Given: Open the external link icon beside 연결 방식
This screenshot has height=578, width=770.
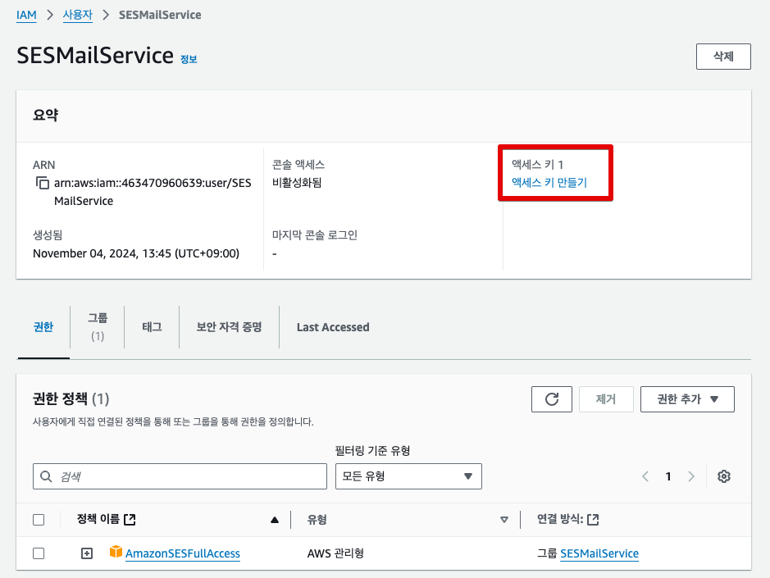Looking at the screenshot, I should pos(593,519).
